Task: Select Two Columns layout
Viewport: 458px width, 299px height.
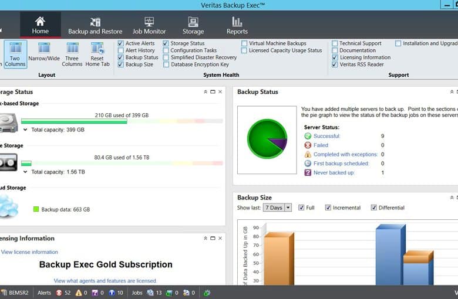Action: click(15, 55)
